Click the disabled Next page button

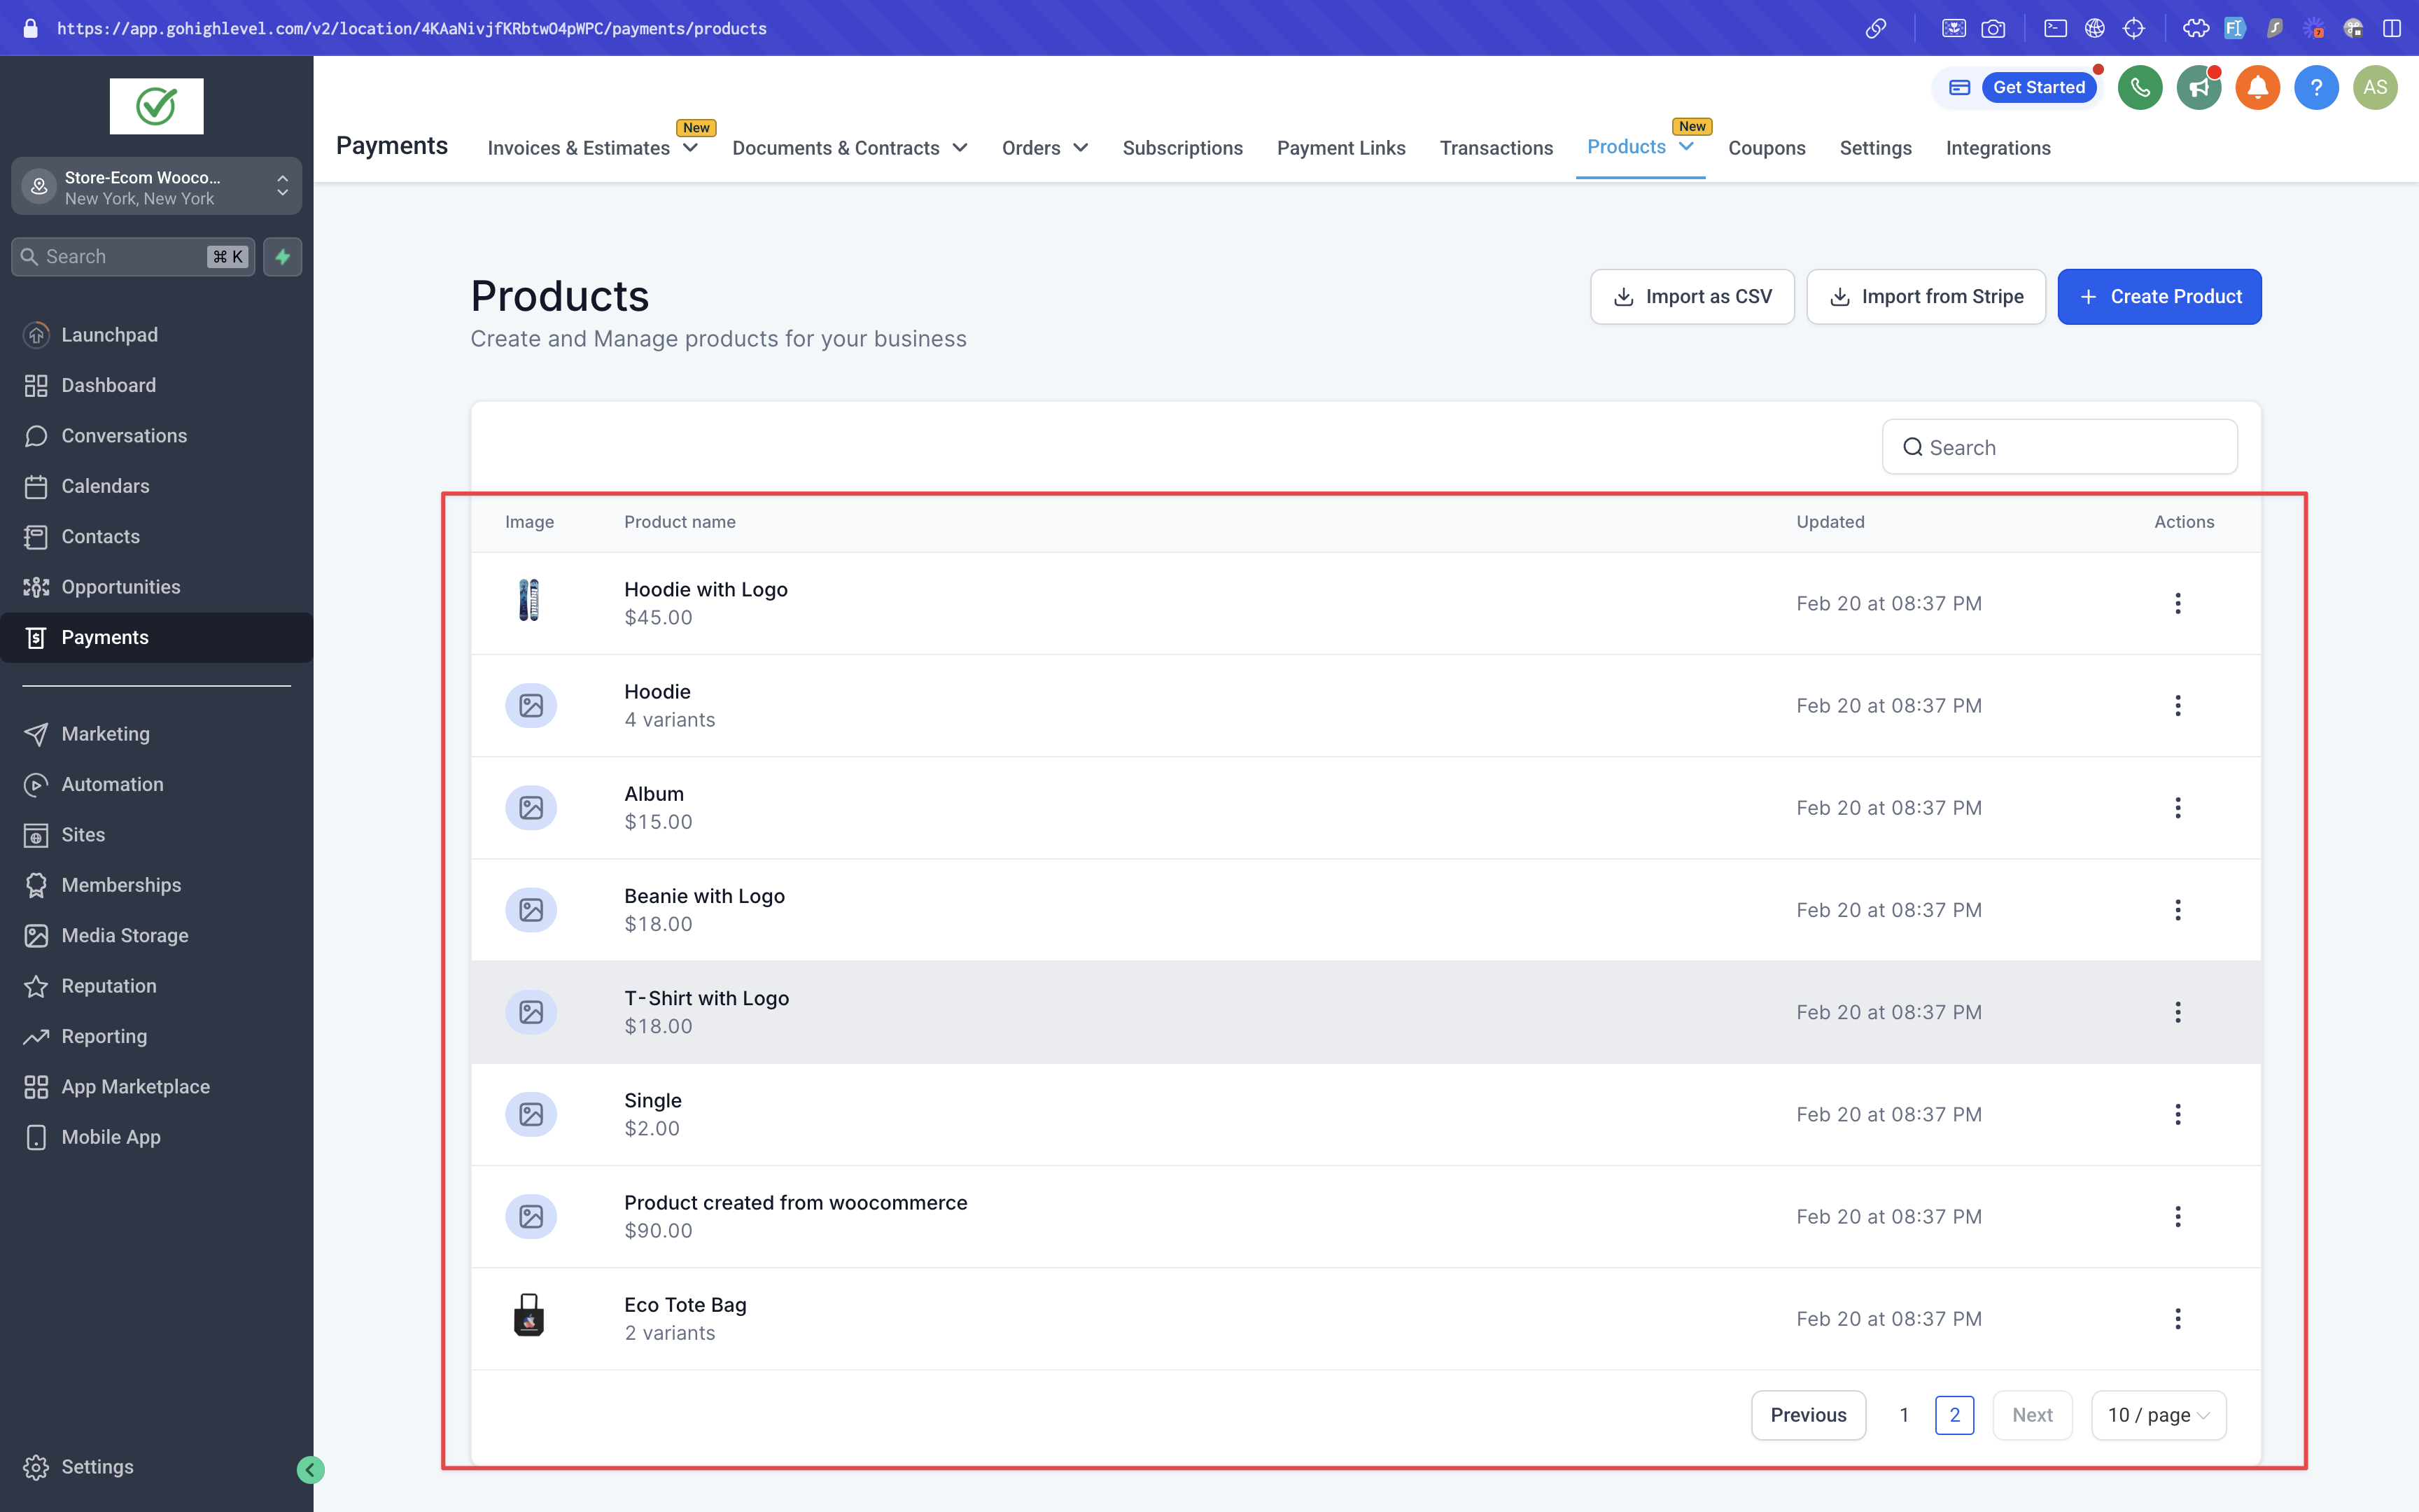[x=2032, y=1415]
